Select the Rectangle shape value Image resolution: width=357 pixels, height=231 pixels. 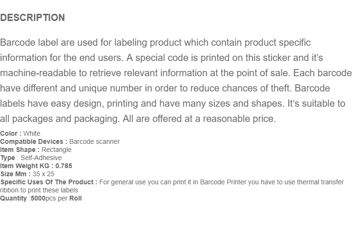(57, 150)
